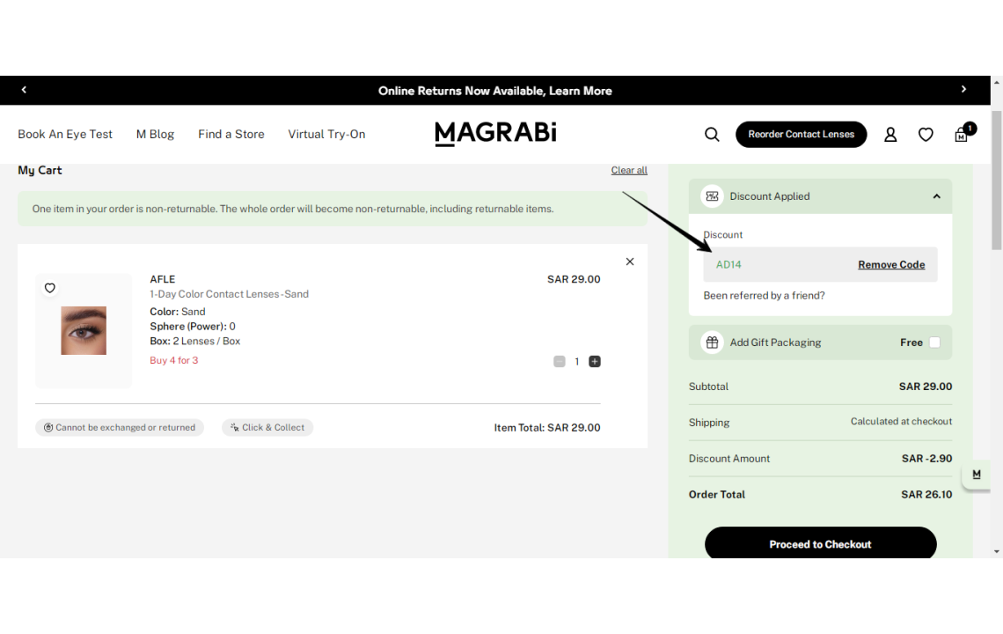Click the AFLE product name
This screenshot has width=1003, height=634.
pos(163,279)
